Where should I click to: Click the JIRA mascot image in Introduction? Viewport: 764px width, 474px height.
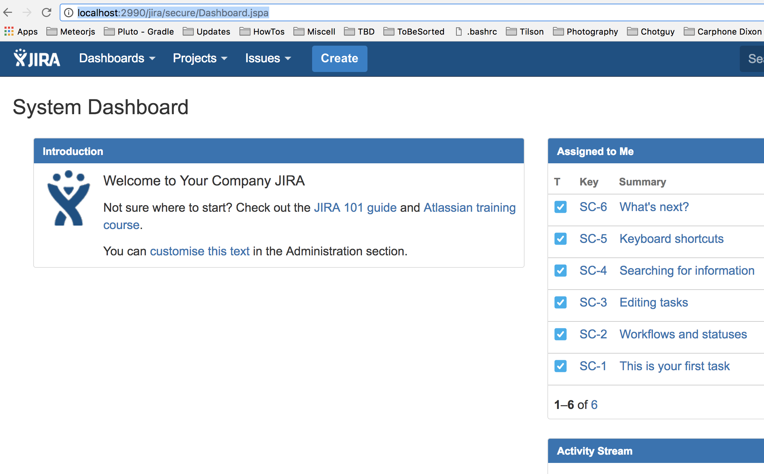pos(69,198)
